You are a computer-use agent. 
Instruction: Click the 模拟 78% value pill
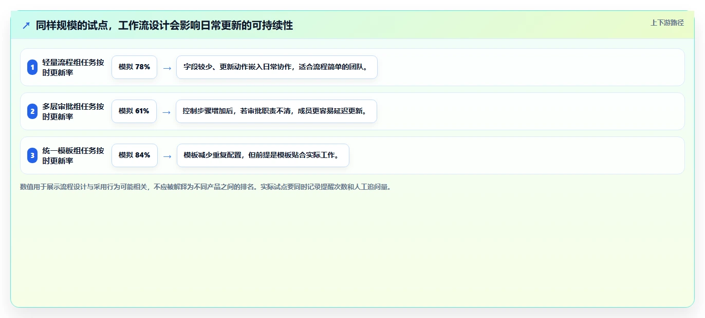tap(134, 67)
